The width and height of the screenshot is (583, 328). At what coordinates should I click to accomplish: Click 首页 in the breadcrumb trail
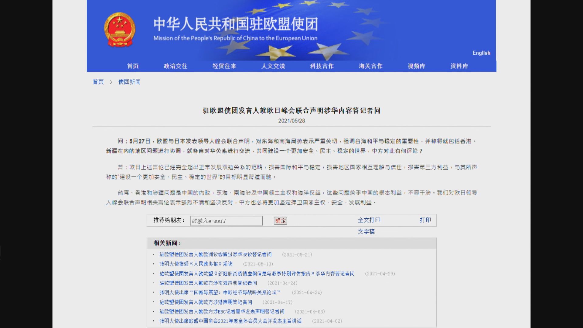tap(98, 82)
